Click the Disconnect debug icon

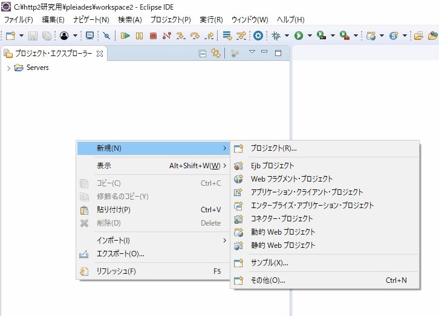pyautogui.click(x=167, y=36)
